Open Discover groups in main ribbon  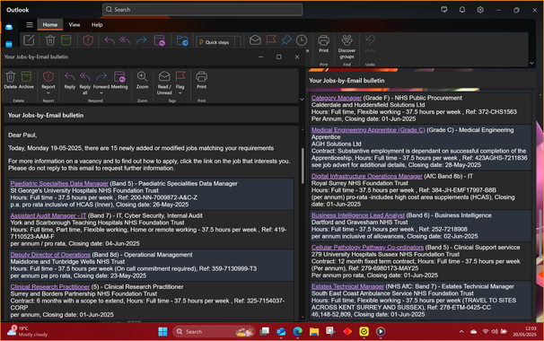pyautogui.click(x=347, y=48)
